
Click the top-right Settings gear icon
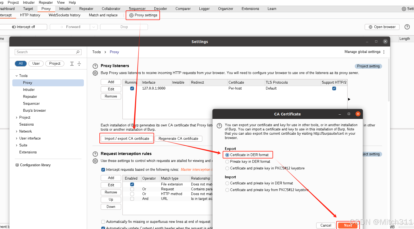pyautogui.click(x=404, y=9)
